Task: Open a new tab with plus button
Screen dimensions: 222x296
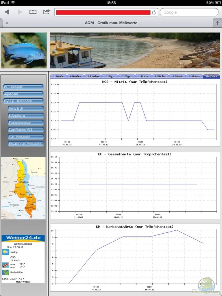Action: pyautogui.click(x=217, y=23)
